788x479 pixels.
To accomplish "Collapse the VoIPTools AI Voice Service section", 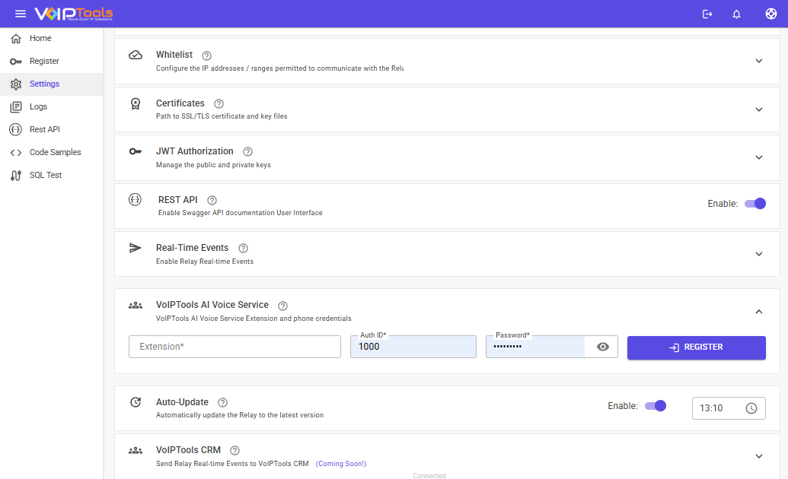I will coord(758,311).
